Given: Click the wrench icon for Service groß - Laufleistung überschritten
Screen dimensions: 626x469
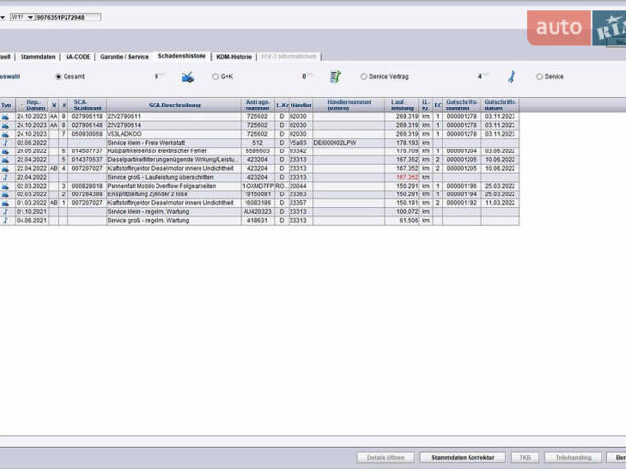Looking at the screenshot, I should (x=5, y=178).
